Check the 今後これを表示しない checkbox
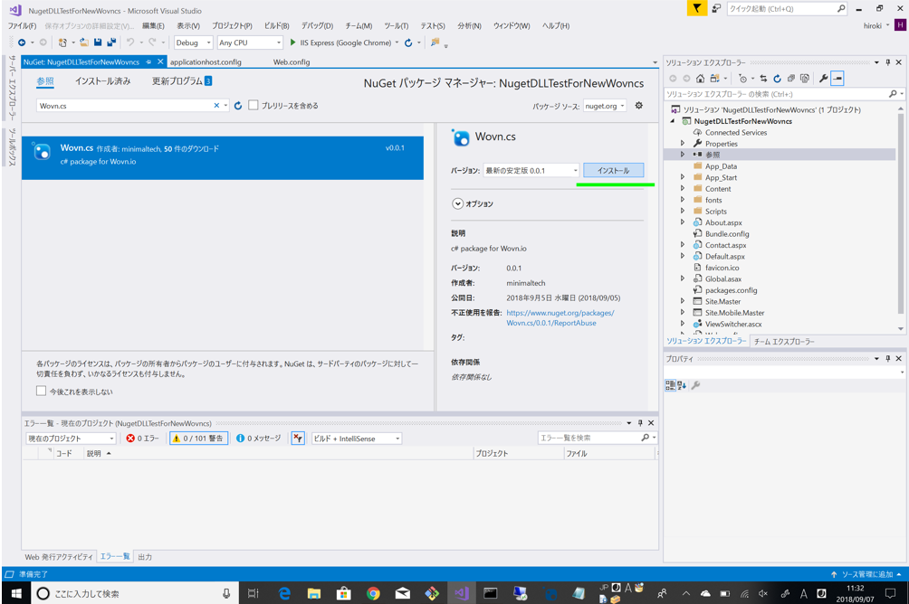909x604 pixels. pos(41,392)
